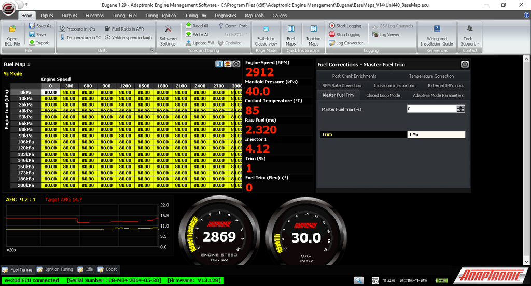This screenshot has height=286, width=531.
Task: Open the Log Converter
Action: click(x=346, y=43)
